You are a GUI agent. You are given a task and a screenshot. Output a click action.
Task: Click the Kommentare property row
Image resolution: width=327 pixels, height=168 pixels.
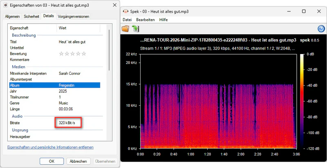55,60
